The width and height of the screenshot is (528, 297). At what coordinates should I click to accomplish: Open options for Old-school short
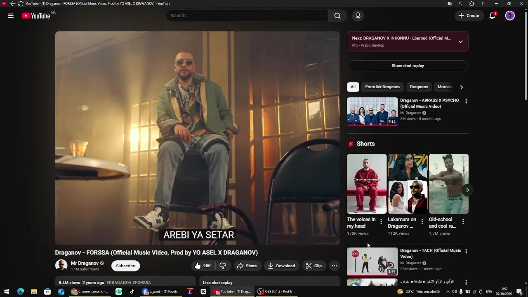tap(463, 222)
